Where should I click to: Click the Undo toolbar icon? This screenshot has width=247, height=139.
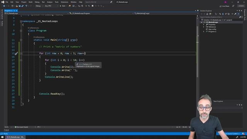click(26, 6)
